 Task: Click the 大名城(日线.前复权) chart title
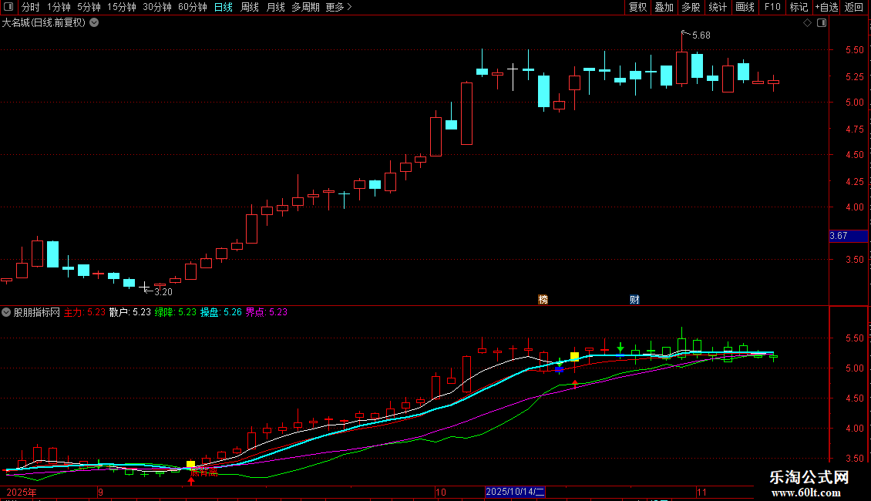44,23
